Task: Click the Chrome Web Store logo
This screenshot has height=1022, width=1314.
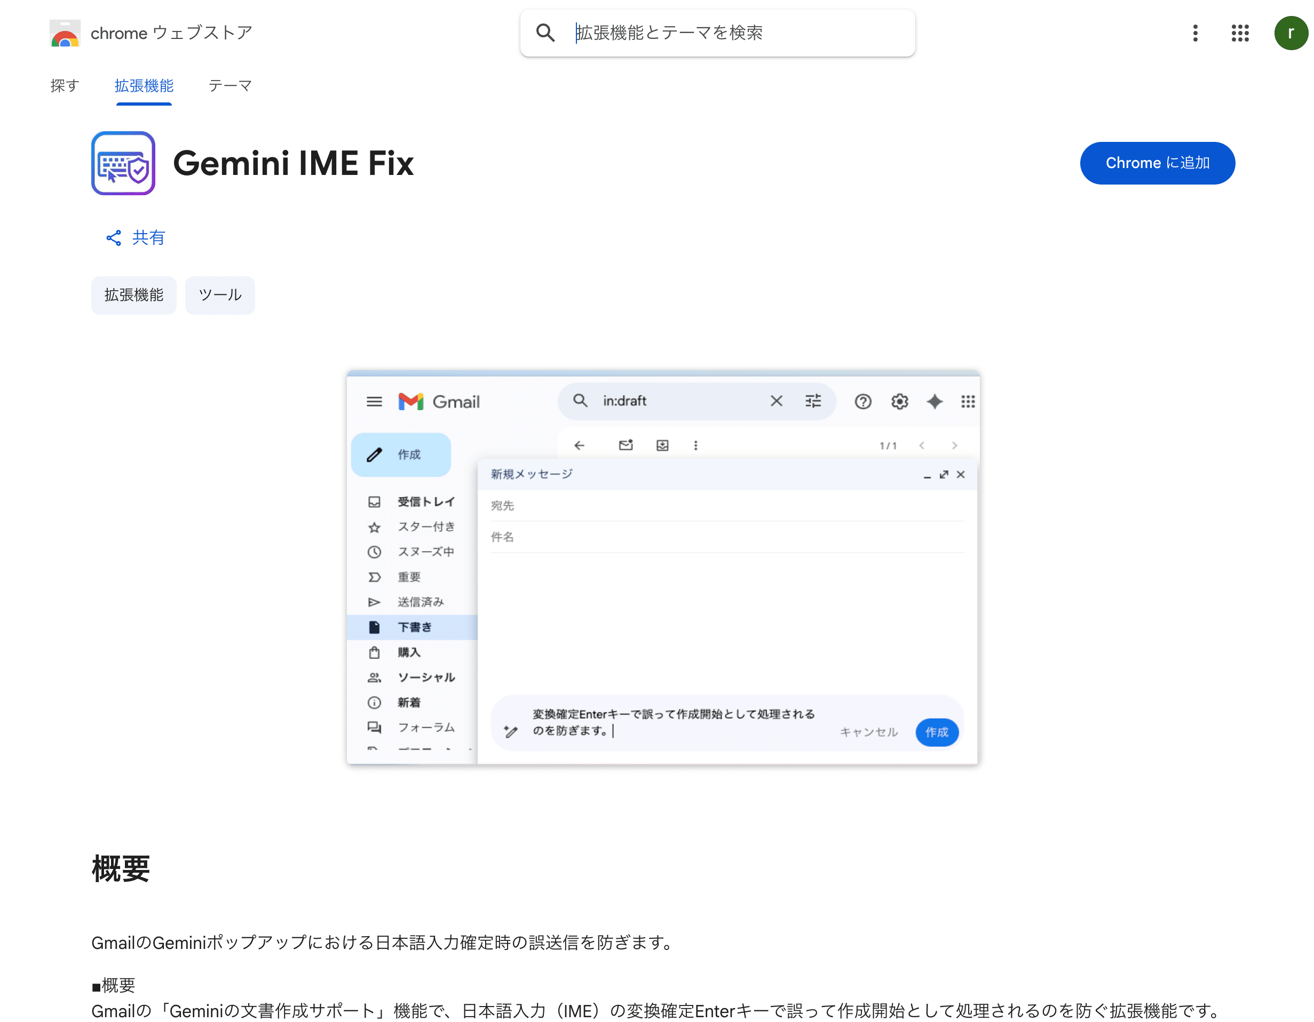Action: [65, 34]
